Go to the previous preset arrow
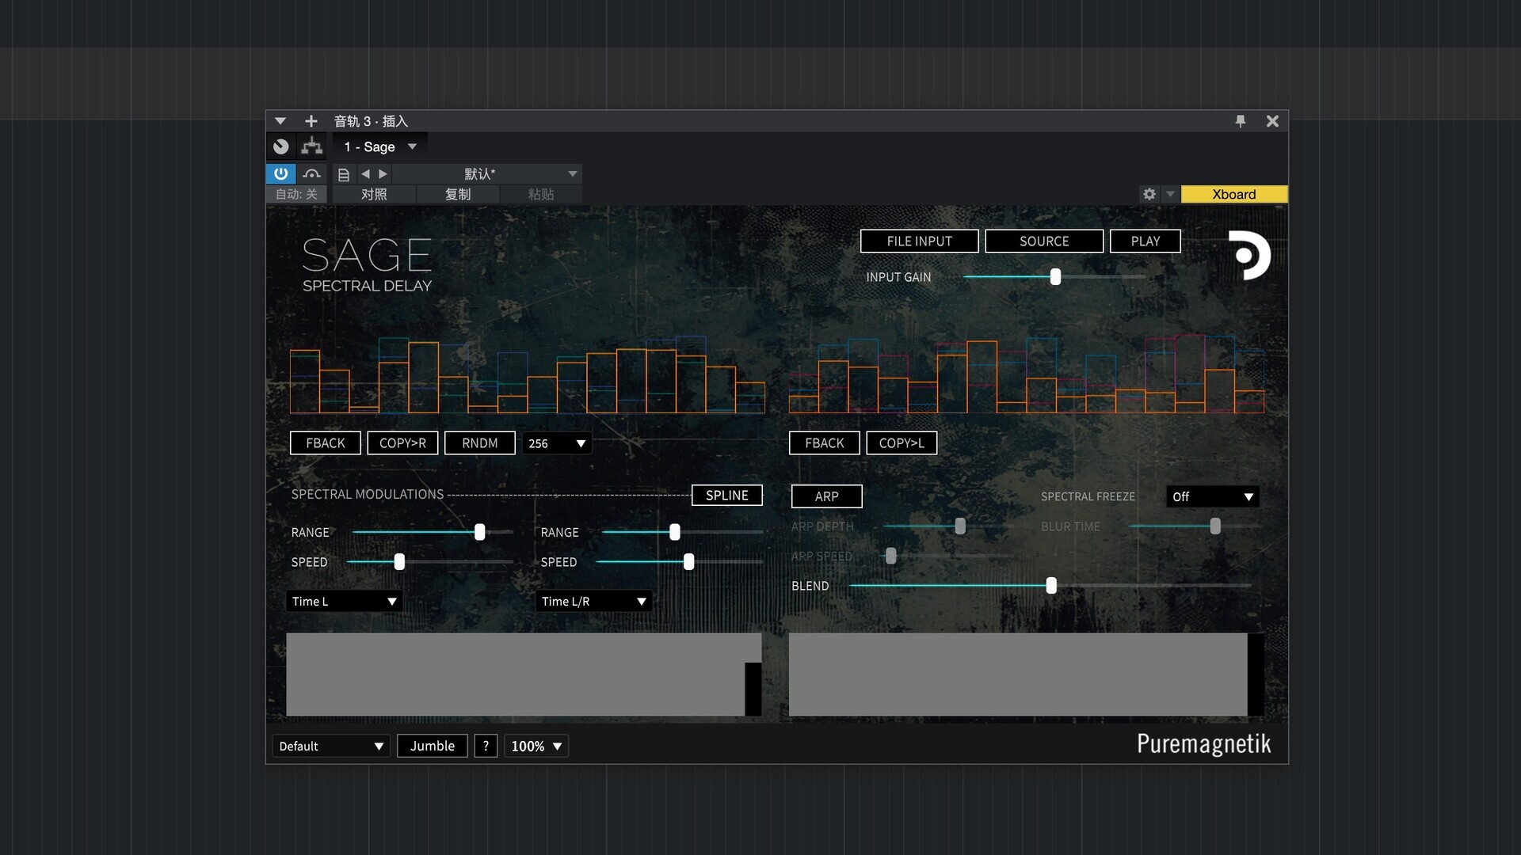The width and height of the screenshot is (1521, 855). (x=365, y=173)
